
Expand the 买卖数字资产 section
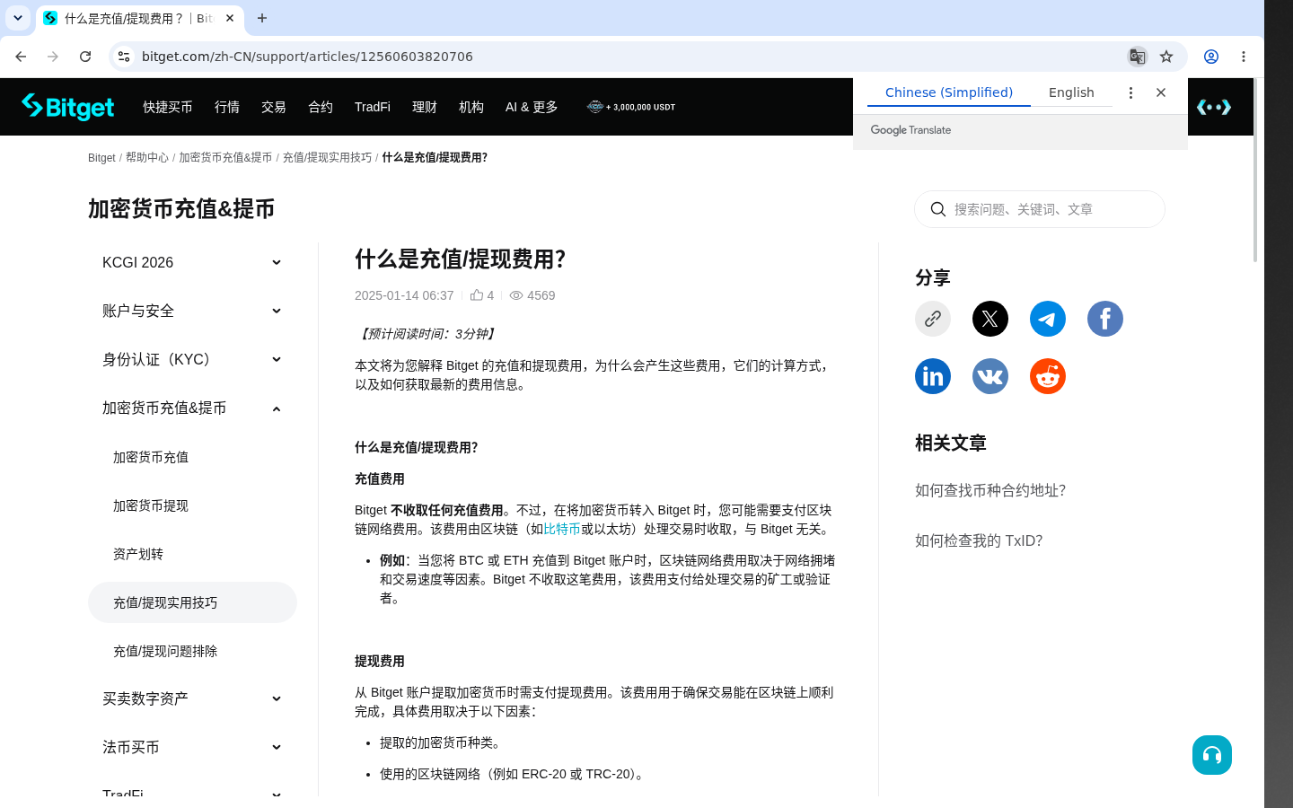click(x=192, y=698)
